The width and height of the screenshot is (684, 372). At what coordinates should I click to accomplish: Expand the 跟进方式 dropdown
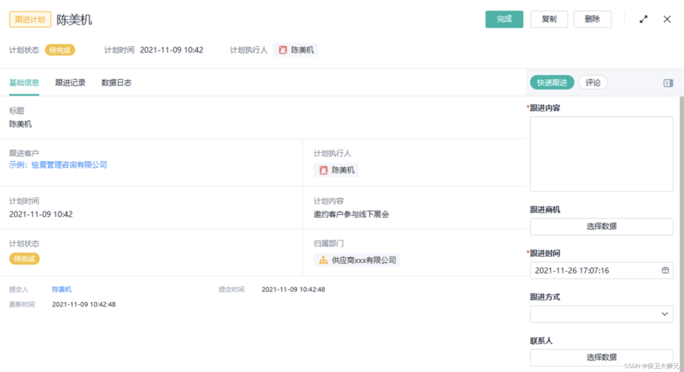tap(601, 314)
